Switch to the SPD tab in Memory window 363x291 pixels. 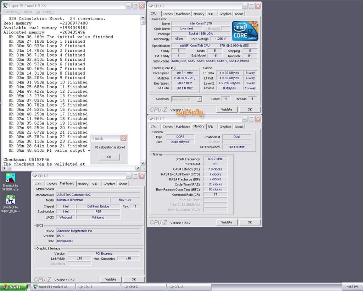pos(211,126)
